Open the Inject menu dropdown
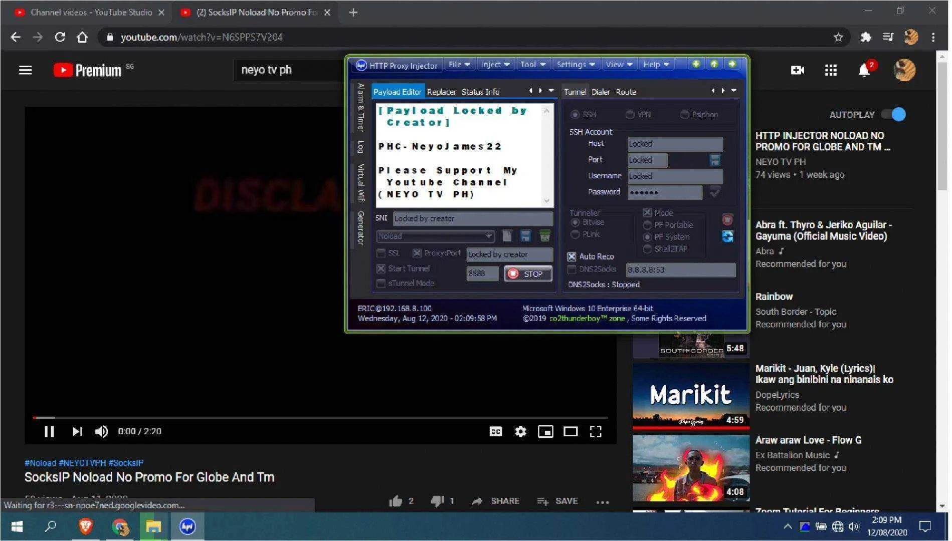 495,64
